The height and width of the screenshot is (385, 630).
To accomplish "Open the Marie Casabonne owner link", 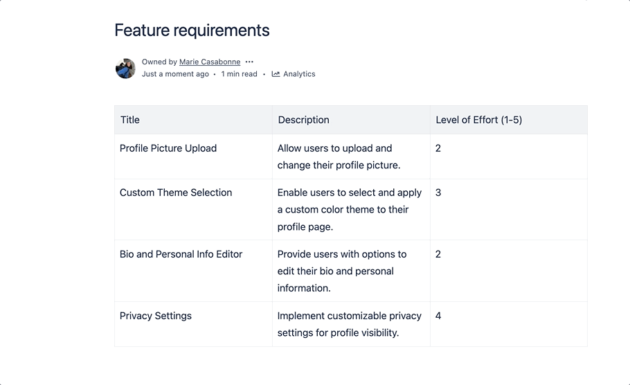I will tap(210, 62).
